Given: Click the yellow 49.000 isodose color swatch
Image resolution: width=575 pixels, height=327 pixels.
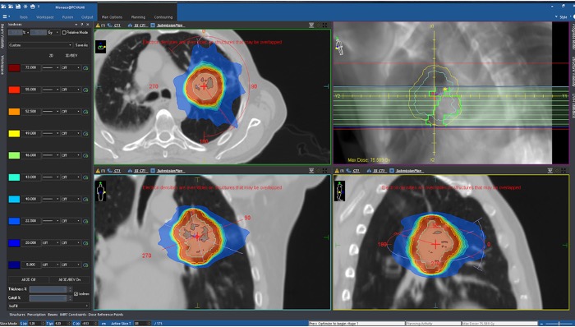Looking at the screenshot, I should pyautogui.click(x=14, y=133).
